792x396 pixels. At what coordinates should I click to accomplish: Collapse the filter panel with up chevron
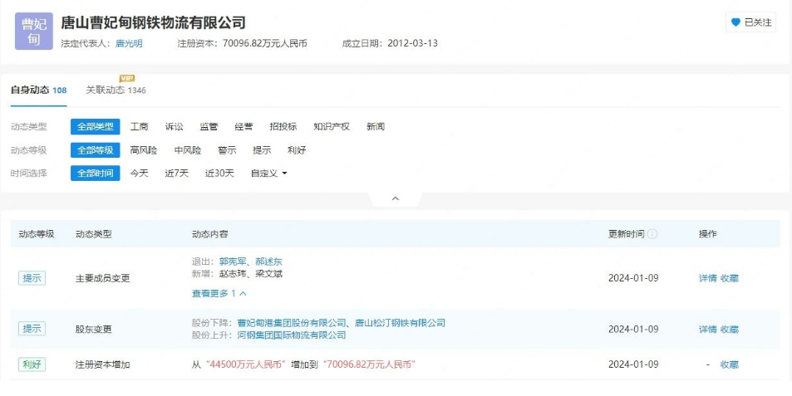pyautogui.click(x=396, y=198)
